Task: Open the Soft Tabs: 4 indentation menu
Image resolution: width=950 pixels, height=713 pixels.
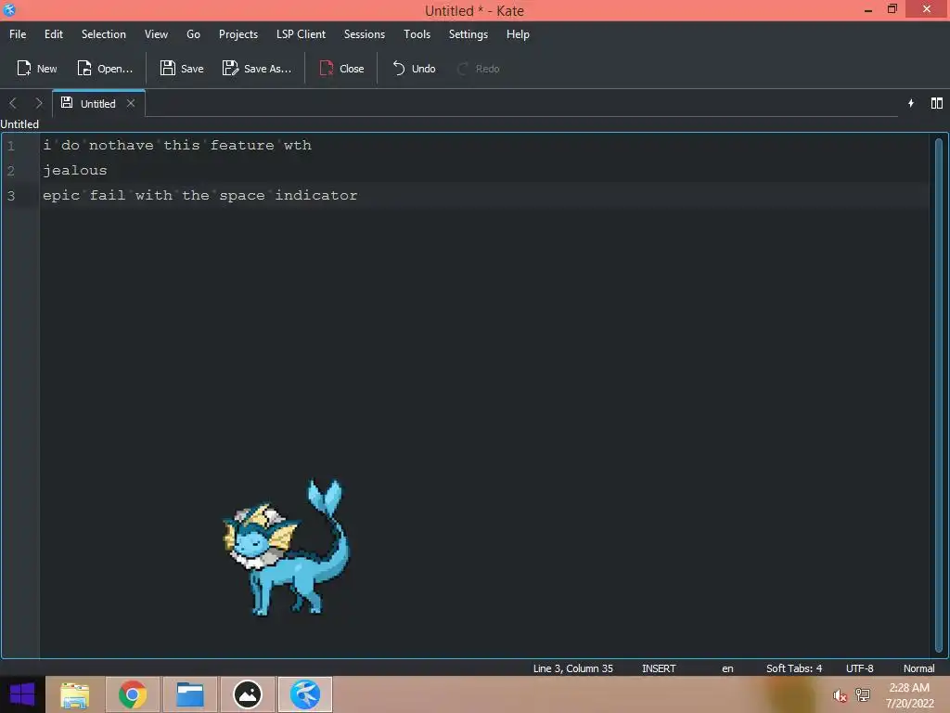Action: [x=794, y=668]
